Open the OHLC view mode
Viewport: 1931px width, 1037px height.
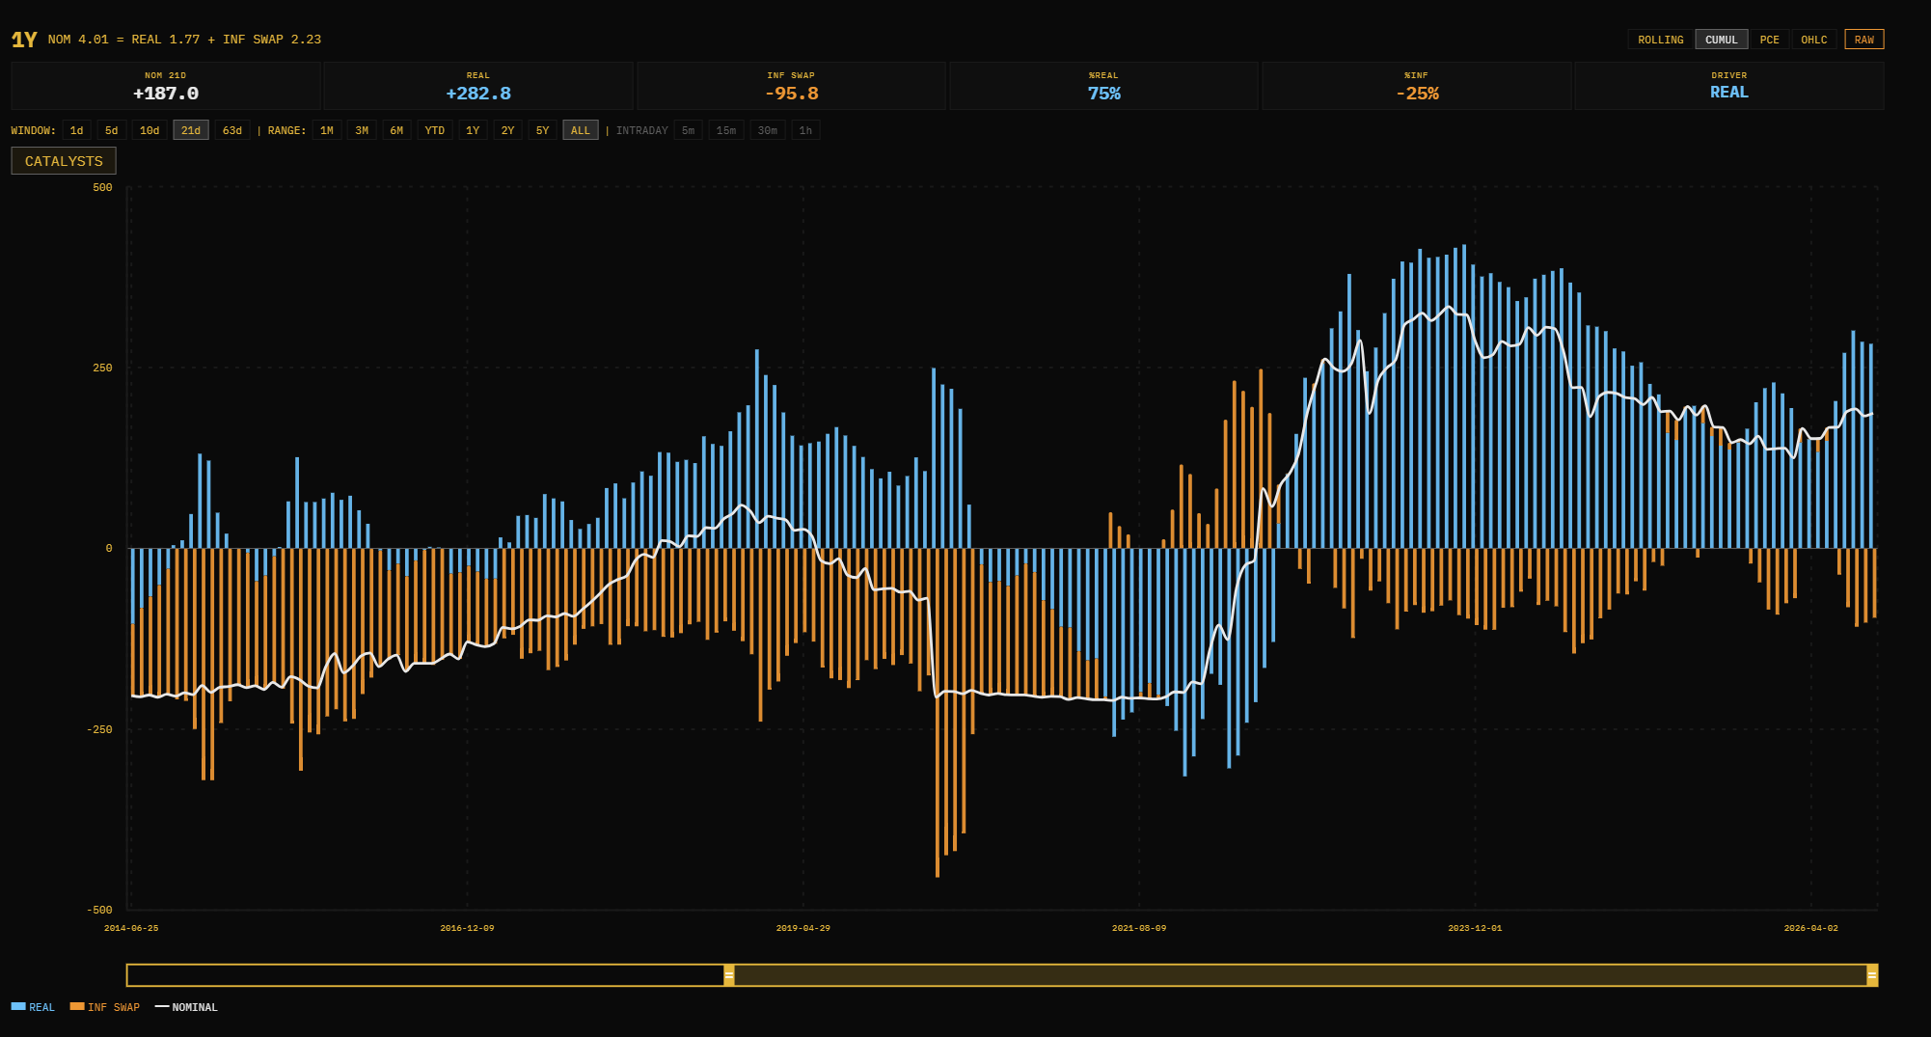[x=1813, y=40]
